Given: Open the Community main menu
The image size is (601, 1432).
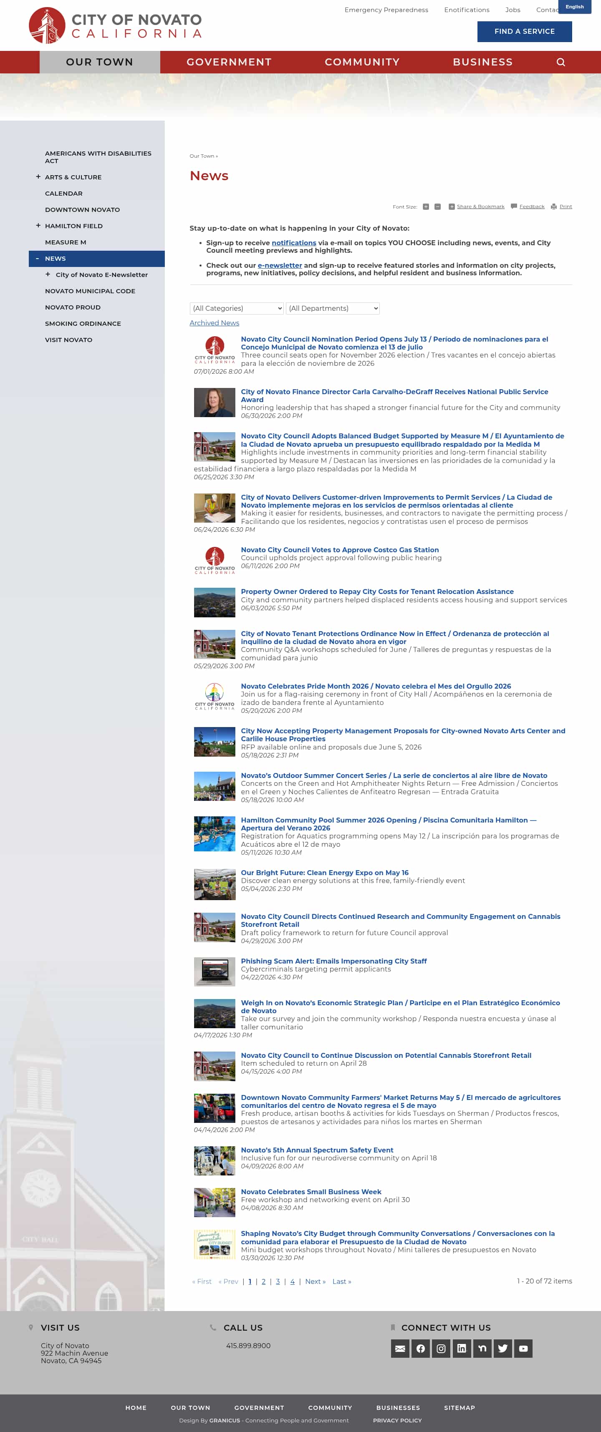Looking at the screenshot, I should pyautogui.click(x=362, y=62).
